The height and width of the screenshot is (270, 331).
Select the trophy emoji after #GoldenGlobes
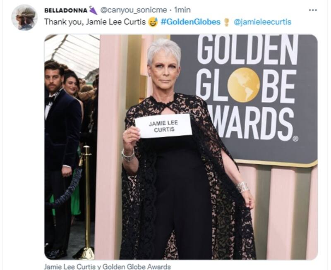coord(226,22)
